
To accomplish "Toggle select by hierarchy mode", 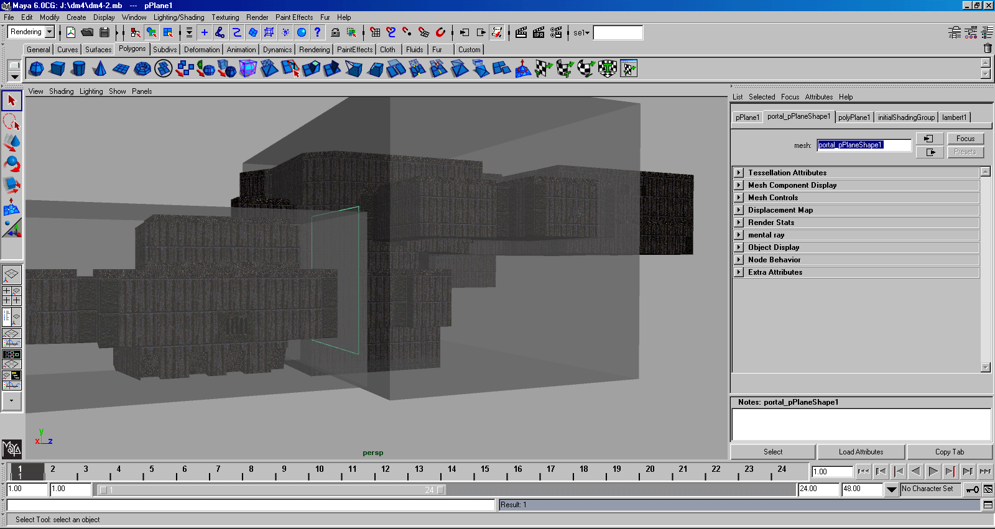I will click(135, 32).
